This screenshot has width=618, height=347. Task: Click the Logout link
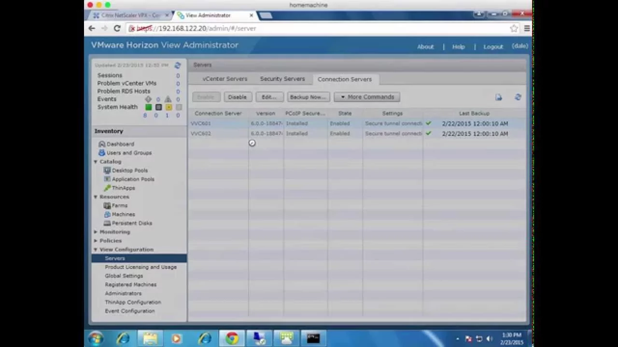493,47
